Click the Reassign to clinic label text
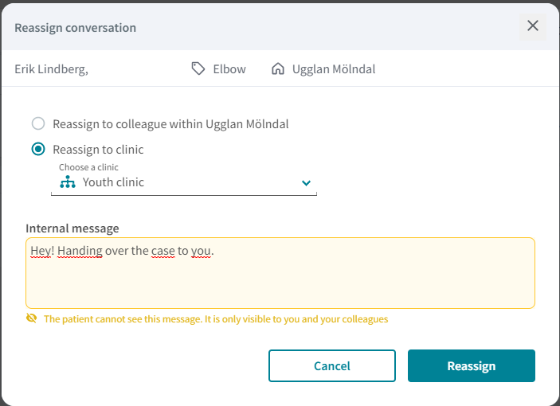Viewport: 560px width, 406px height. coord(98,150)
